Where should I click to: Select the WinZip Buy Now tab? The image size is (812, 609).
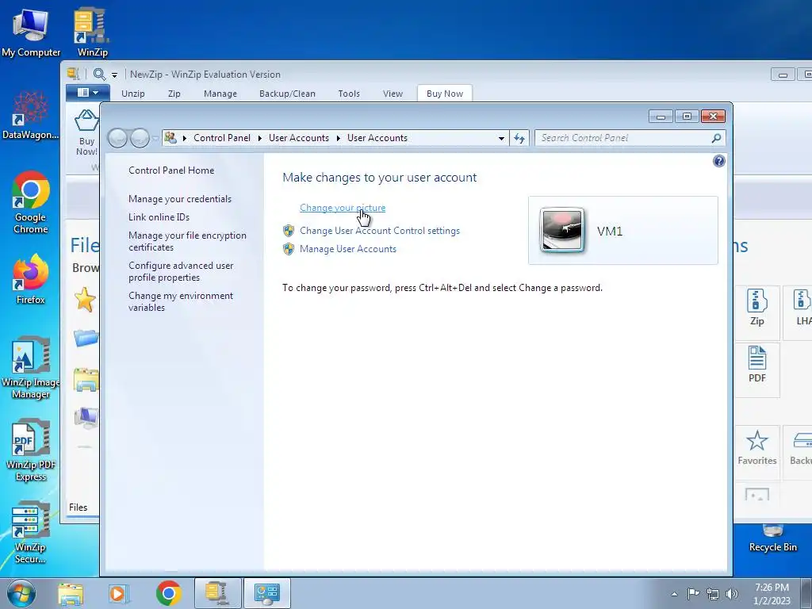445,94
